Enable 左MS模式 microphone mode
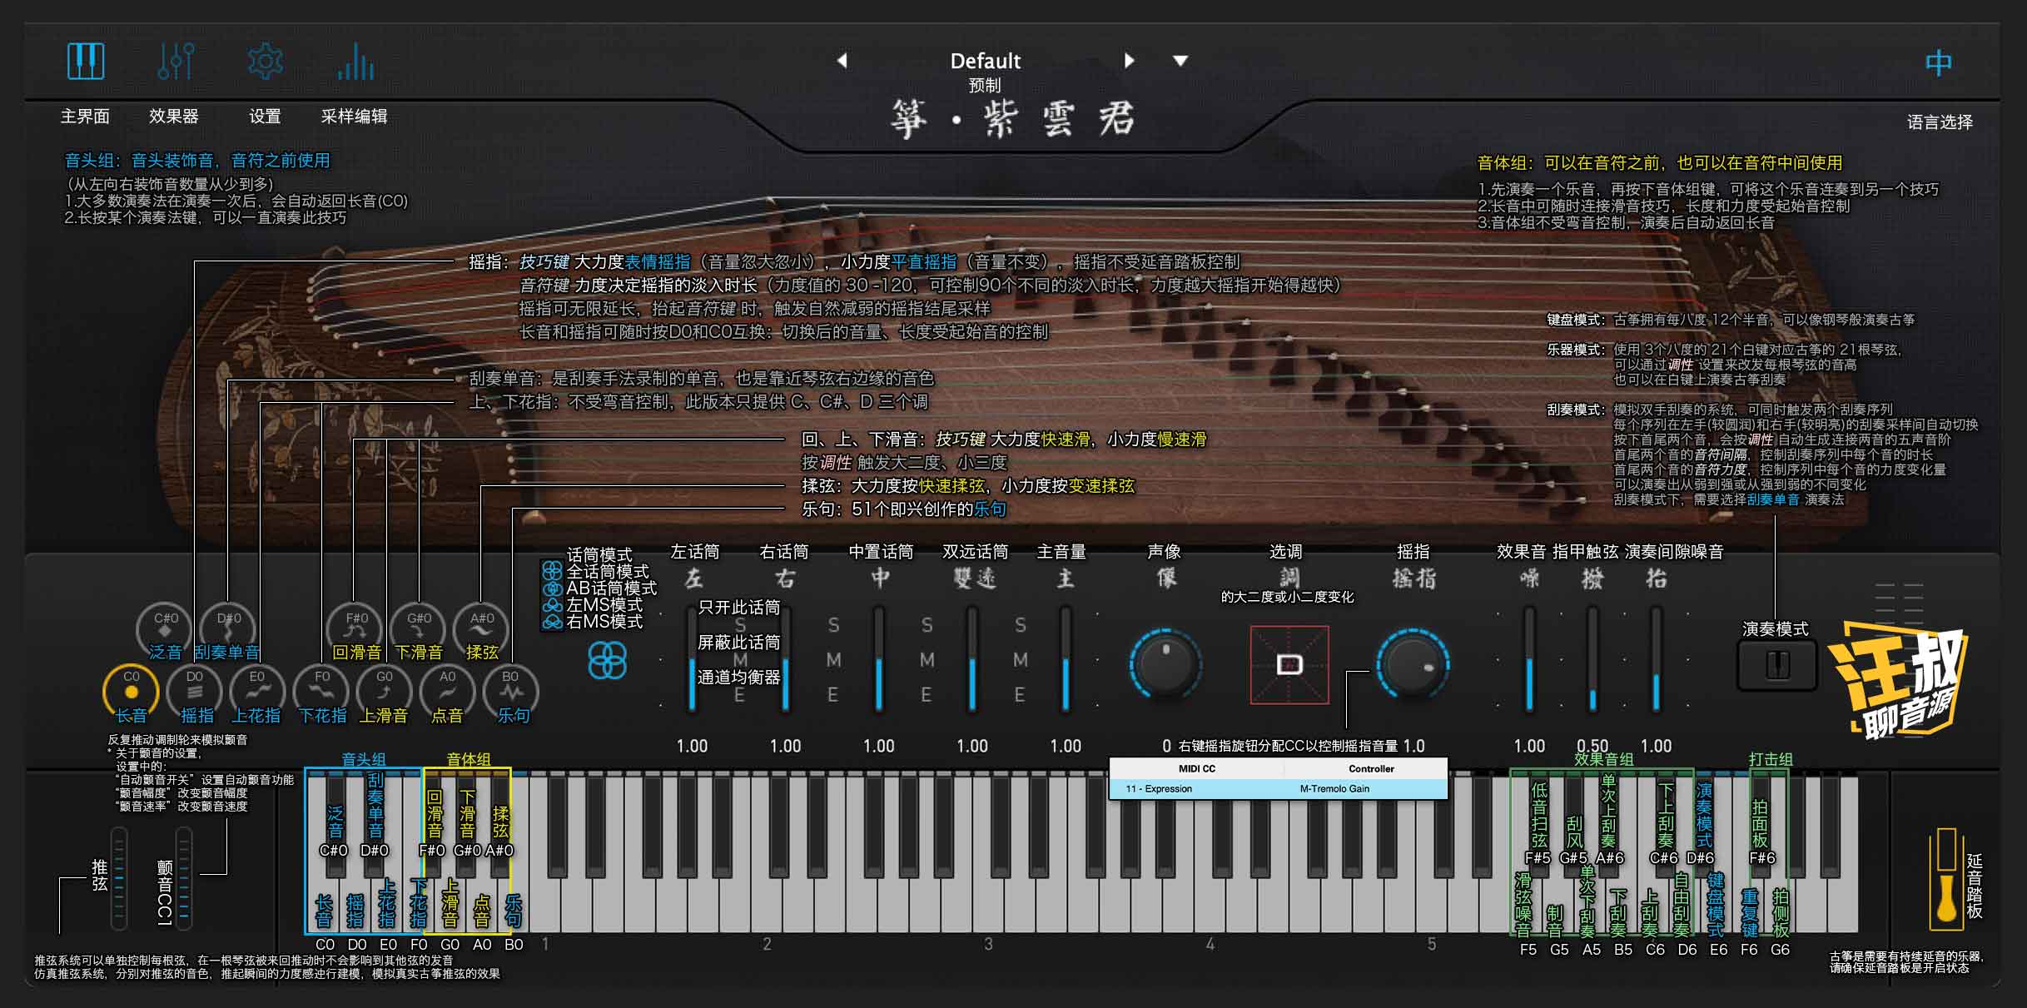 coord(552,606)
